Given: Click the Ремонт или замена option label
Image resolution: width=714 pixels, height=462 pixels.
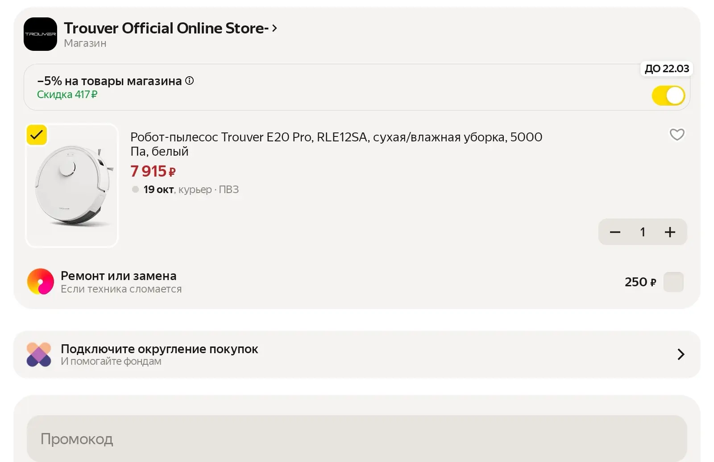Looking at the screenshot, I should tap(119, 276).
